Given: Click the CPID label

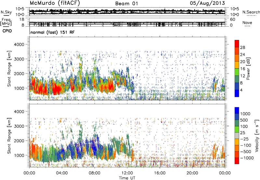Looking at the screenshot, I should point(7,31).
